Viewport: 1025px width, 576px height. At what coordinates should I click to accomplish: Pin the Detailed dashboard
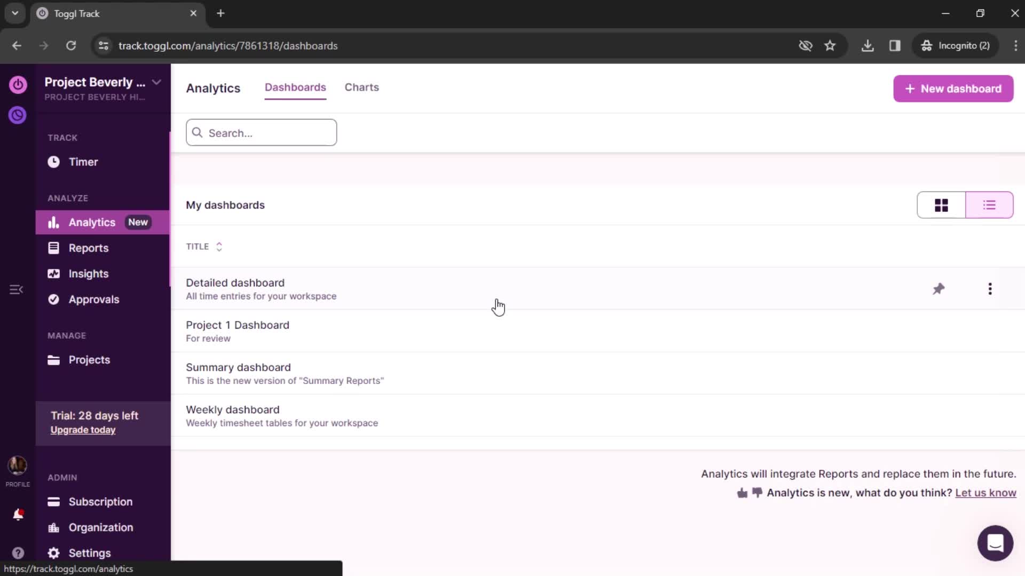point(939,289)
